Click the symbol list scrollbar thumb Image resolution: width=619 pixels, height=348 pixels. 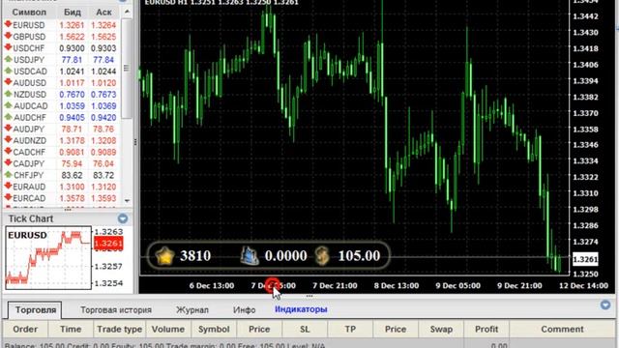tap(127, 68)
